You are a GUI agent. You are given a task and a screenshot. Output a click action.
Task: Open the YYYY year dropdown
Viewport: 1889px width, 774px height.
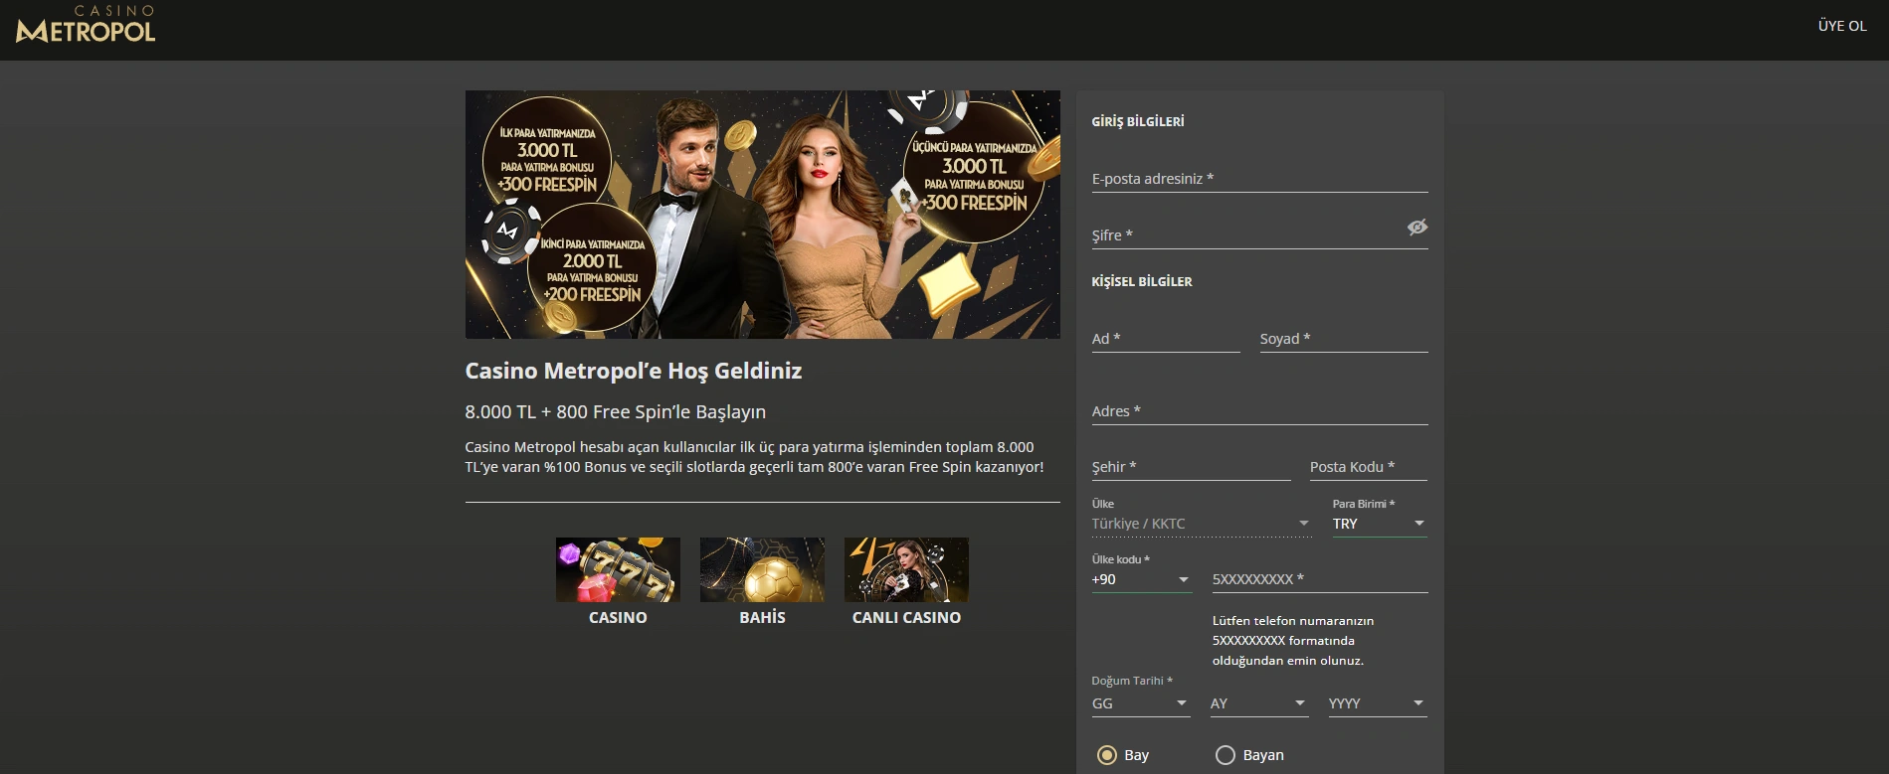(1378, 703)
